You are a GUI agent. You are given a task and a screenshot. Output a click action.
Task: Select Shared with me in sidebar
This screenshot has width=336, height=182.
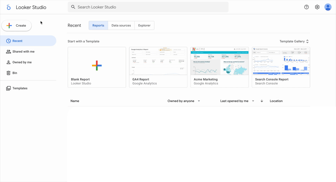[x=28, y=52]
